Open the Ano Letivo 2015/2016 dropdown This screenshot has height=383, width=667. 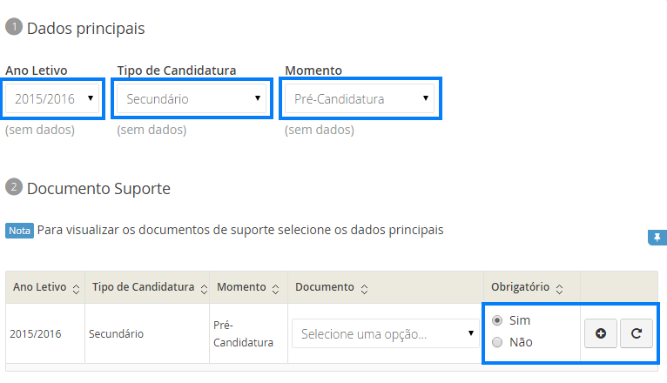54,98
